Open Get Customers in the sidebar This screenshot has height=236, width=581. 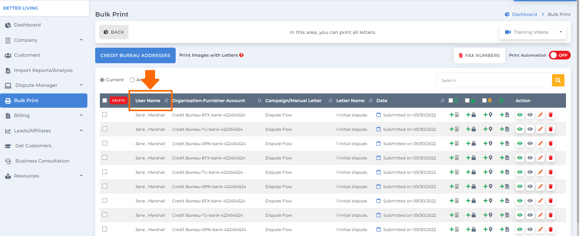click(x=33, y=146)
